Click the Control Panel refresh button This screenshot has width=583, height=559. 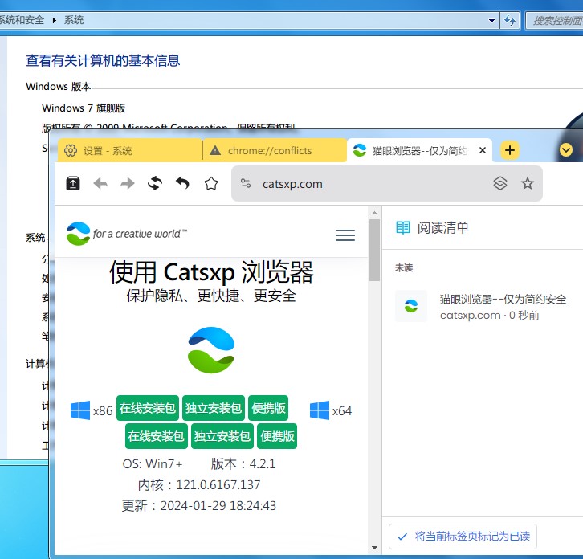click(510, 20)
